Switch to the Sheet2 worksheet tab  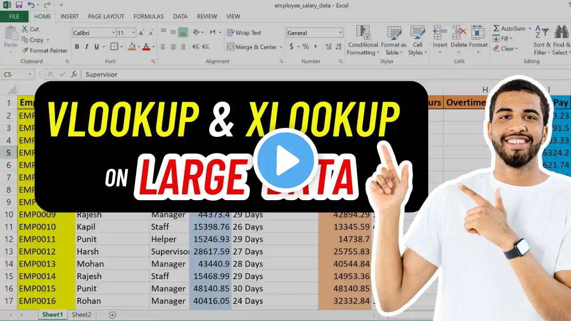pyautogui.click(x=81, y=315)
